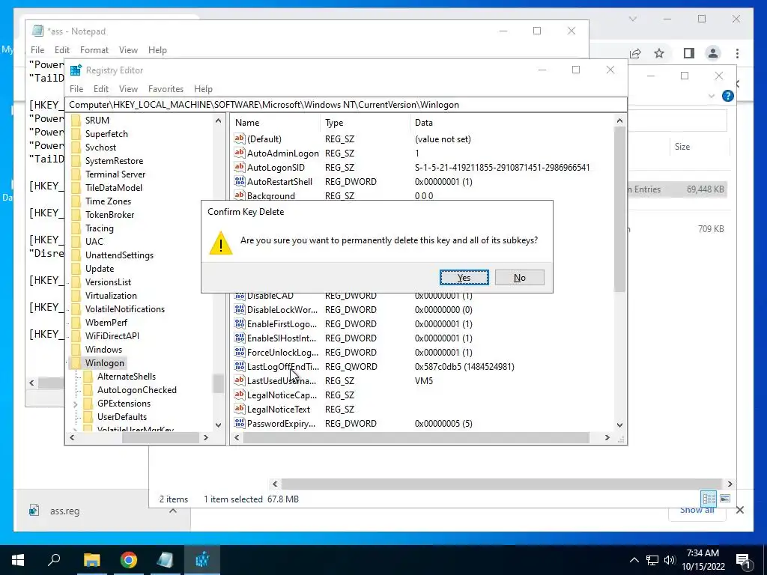Select the UserDefaults subkey icon
Screen dimensions: 767x575
88,416
